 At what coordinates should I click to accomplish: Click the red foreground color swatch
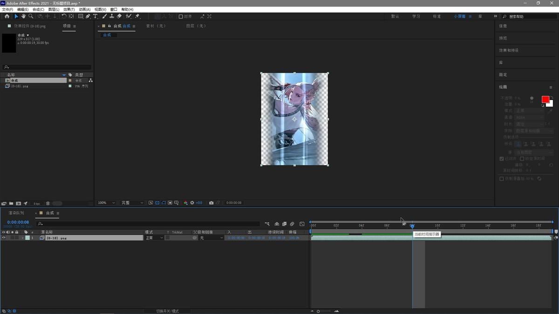pos(545,100)
